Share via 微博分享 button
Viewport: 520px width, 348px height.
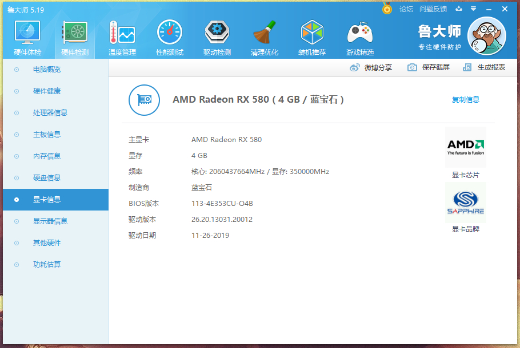click(371, 67)
